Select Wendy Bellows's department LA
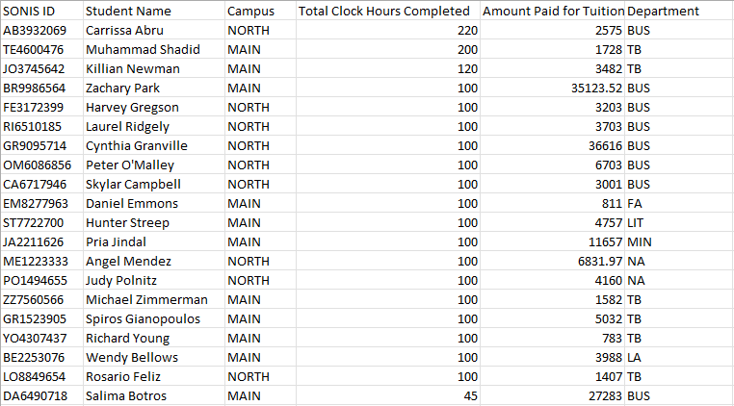This screenshot has width=734, height=406. pos(635,358)
